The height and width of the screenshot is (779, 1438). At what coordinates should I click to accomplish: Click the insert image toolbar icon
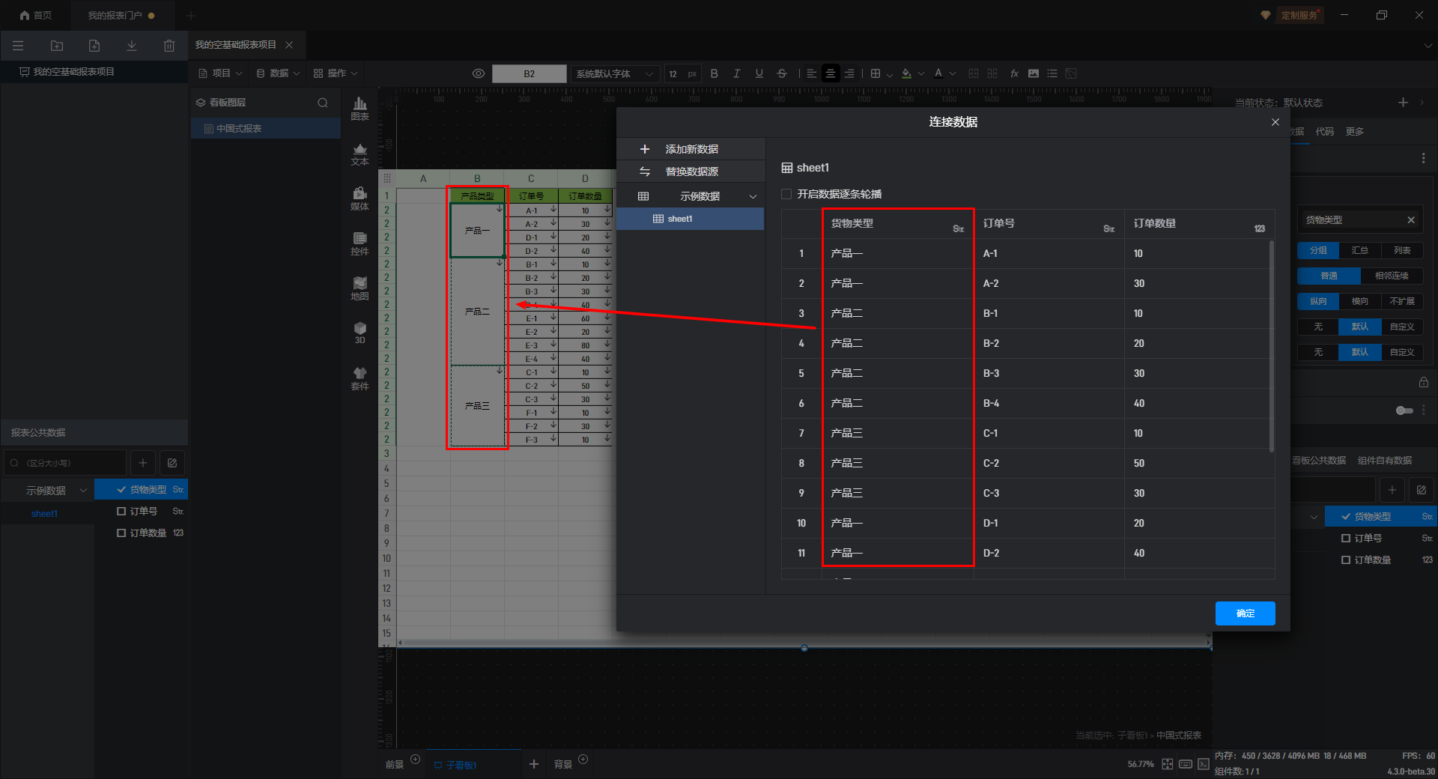1034,73
